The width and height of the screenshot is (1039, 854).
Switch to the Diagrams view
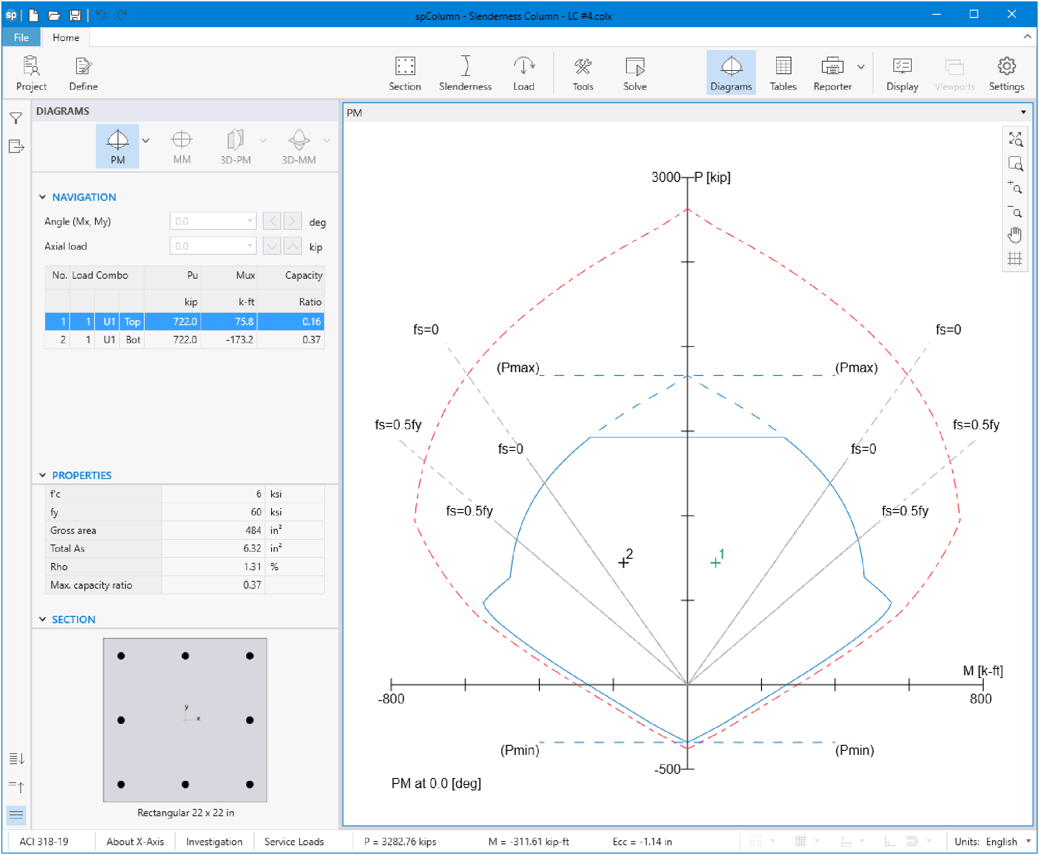731,73
